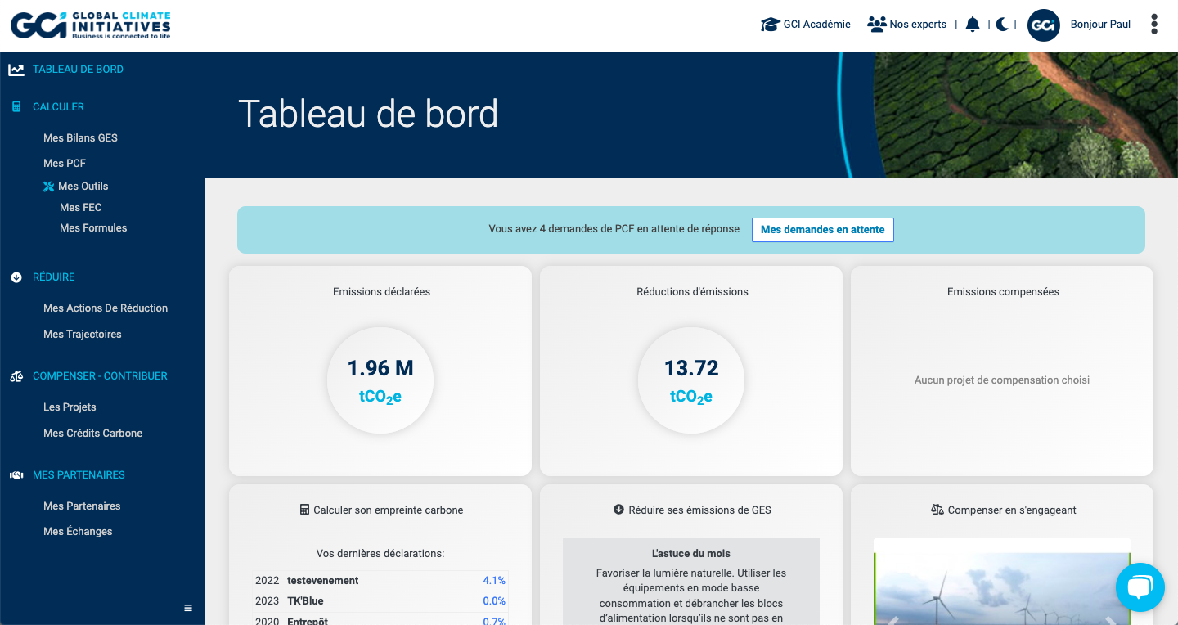Open the chat widget bubble
1178x625 pixels.
pyautogui.click(x=1140, y=587)
